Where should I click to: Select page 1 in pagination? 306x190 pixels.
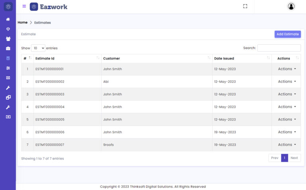[284, 158]
